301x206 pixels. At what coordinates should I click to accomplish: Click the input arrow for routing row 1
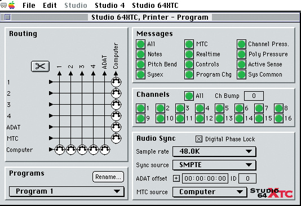click(x=51, y=82)
